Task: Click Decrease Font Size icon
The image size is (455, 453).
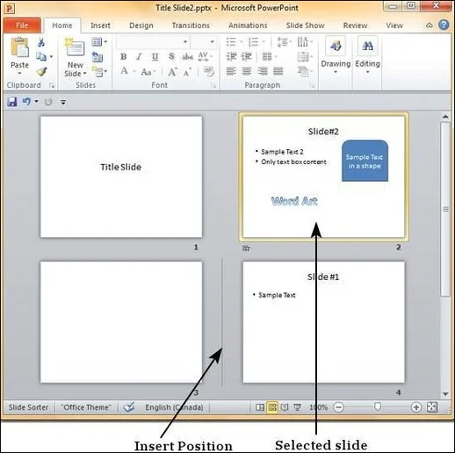Action: [x=187, y=72]
